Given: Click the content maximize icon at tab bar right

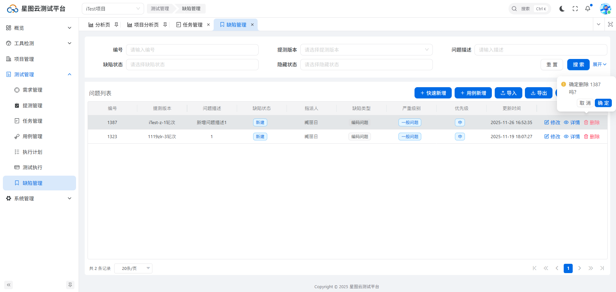Looking at the screenshot, I should (x=610, y=24).
